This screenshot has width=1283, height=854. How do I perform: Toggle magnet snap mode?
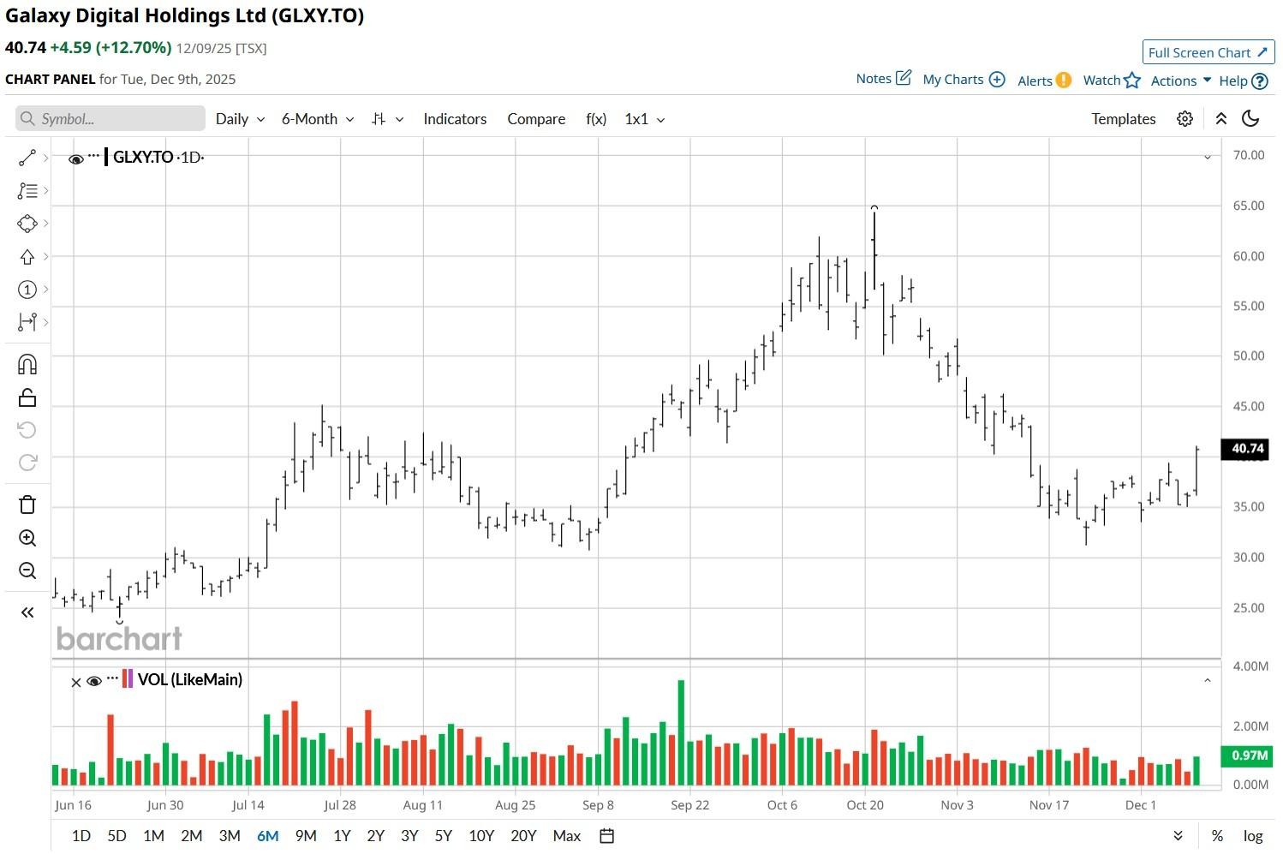pyautogui.click(x=27, y=365)
